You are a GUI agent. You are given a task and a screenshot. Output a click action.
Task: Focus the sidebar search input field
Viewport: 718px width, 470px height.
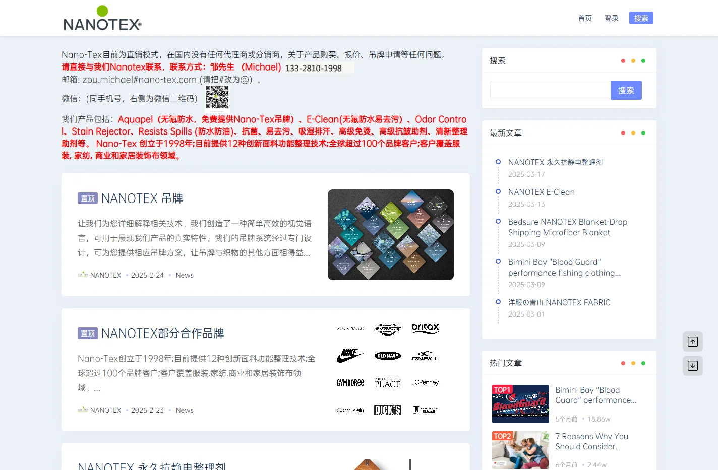tap(550, 90)
